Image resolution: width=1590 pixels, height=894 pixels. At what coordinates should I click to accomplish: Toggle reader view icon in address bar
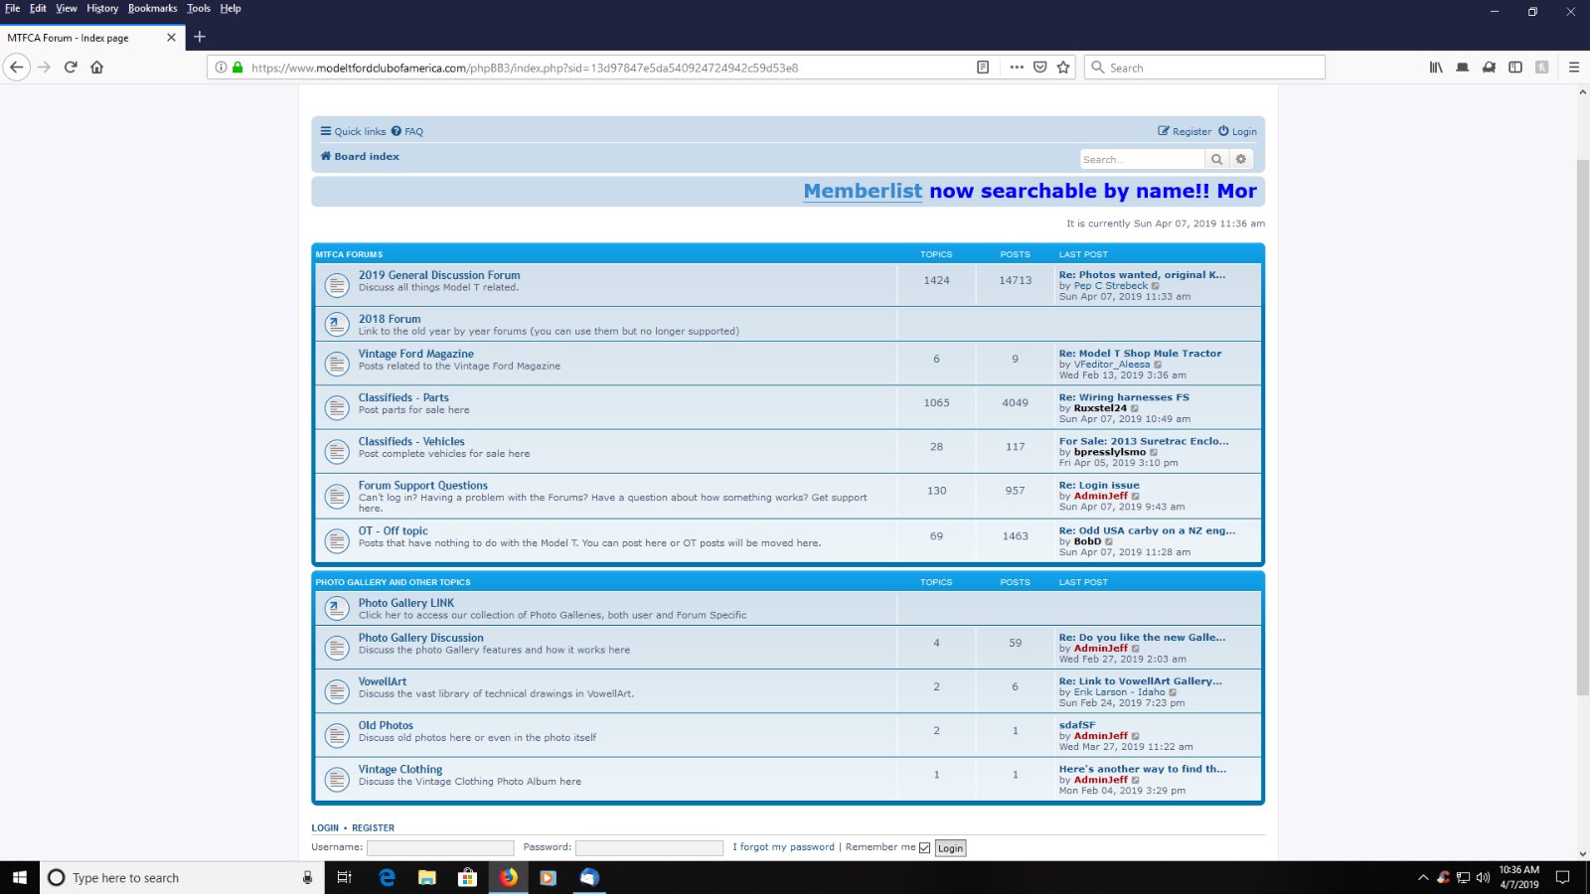983,68
